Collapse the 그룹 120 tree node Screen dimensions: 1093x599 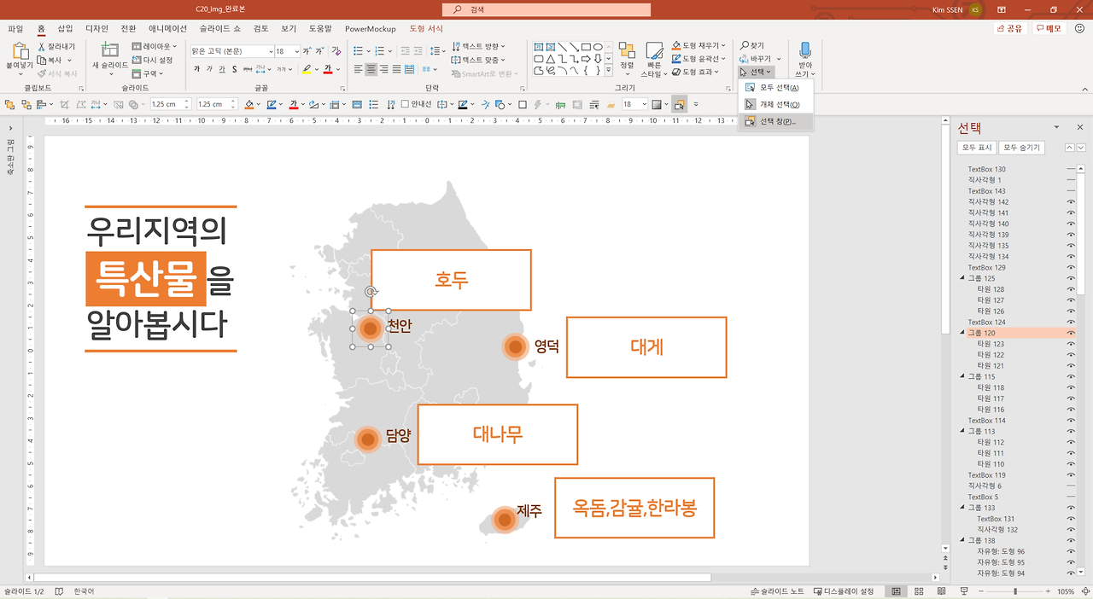pos(962,333)
